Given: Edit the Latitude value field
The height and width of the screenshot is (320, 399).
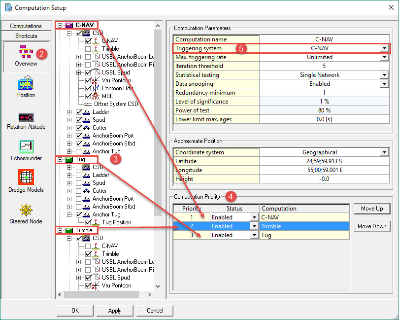Looking at the screenshot, I should [x=324, y=162].
